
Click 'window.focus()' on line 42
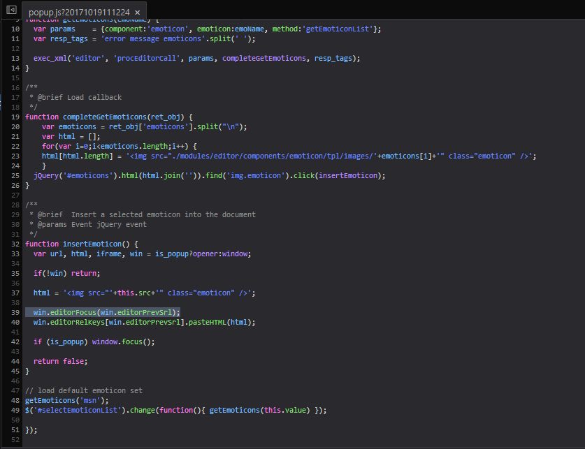point(115,341)
